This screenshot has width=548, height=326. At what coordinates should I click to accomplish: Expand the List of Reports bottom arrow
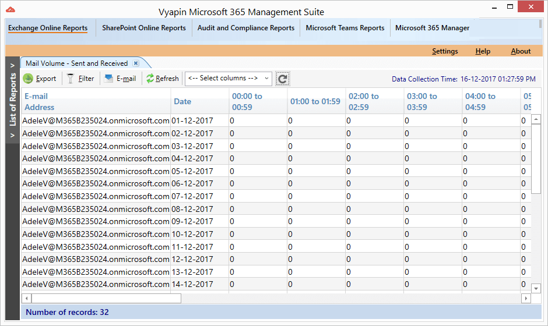coord(13,135)
